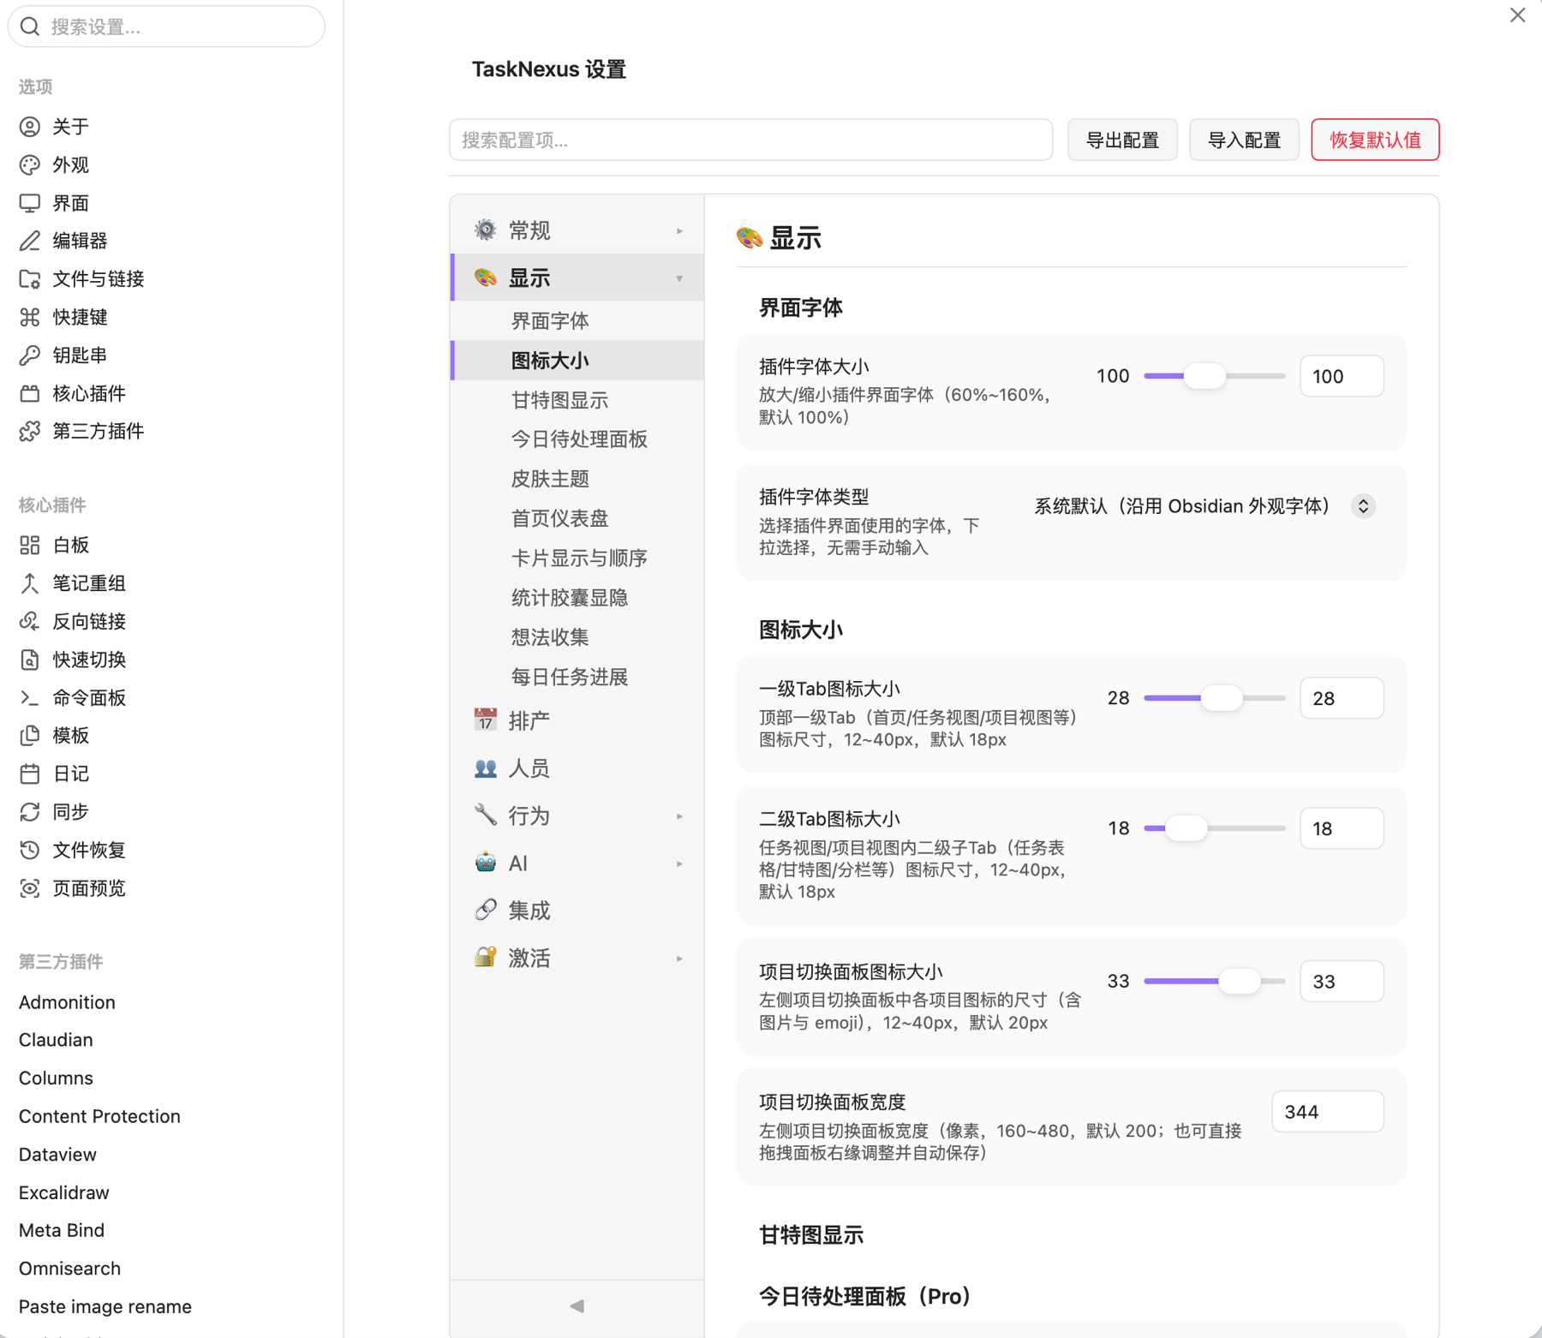
Task: Click the 关于 person icon in sidebar
Action: pos(30,127)
